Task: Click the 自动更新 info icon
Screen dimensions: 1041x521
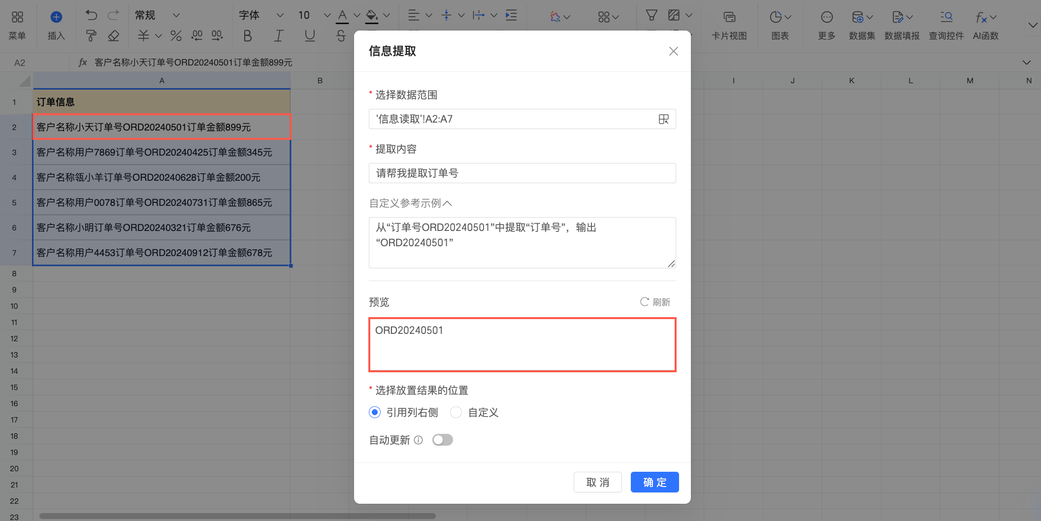Action: click(418, 440)
